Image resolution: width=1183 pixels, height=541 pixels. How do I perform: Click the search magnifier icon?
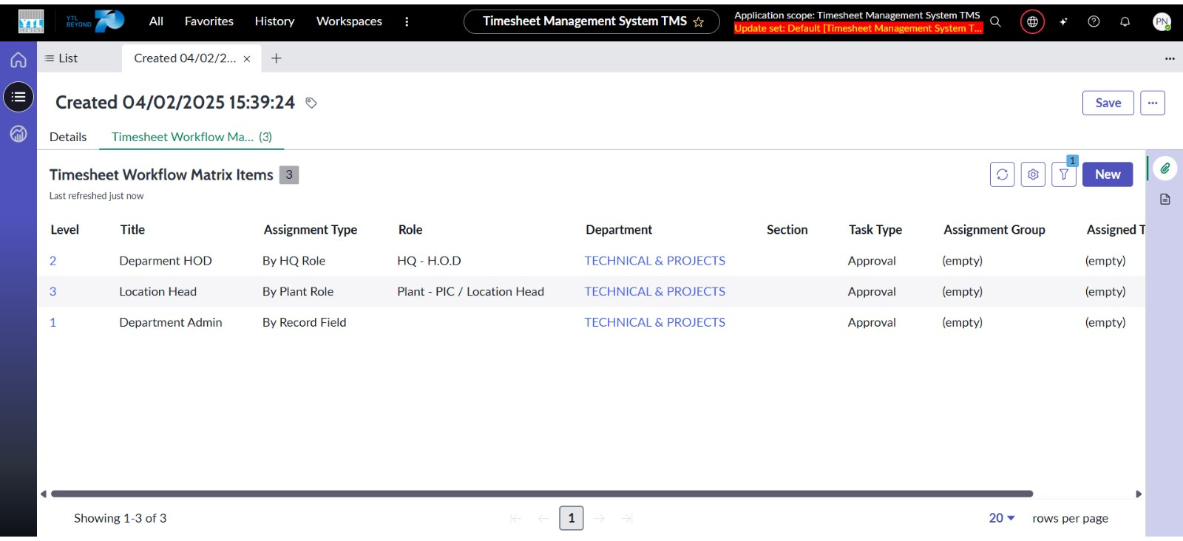pos(995,21)
